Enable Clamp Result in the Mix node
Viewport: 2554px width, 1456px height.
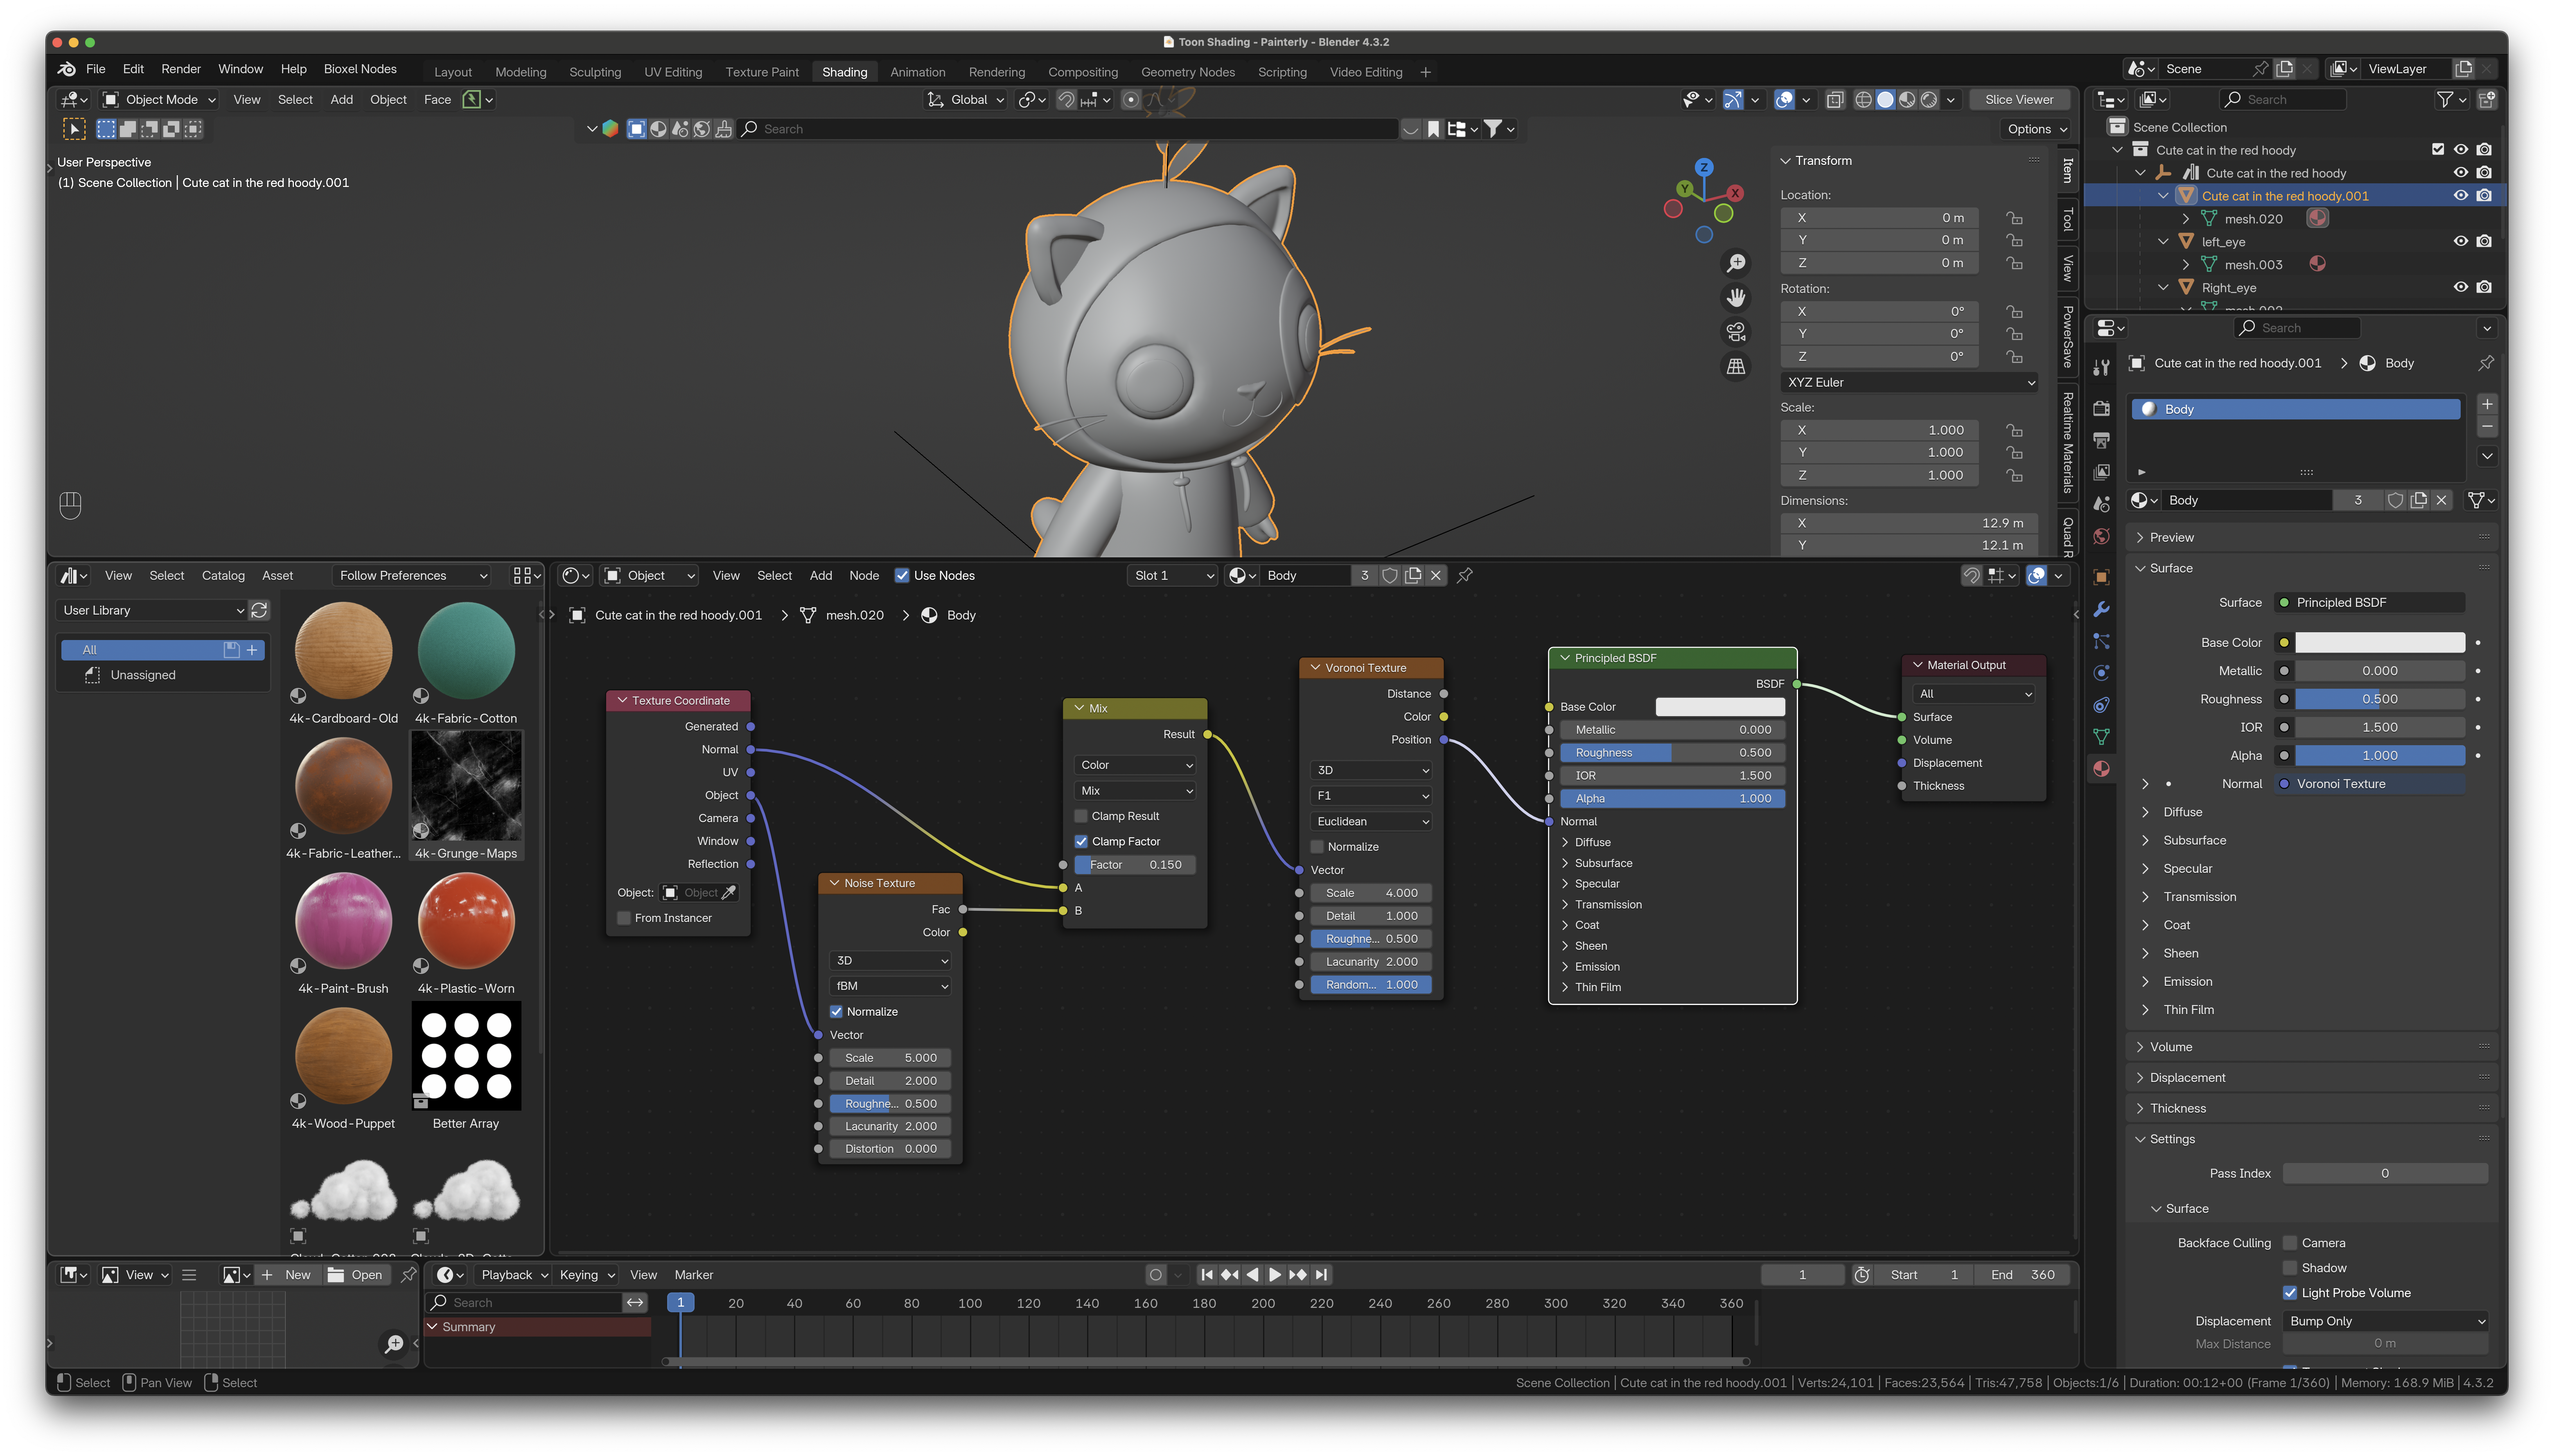(1081, 816)
